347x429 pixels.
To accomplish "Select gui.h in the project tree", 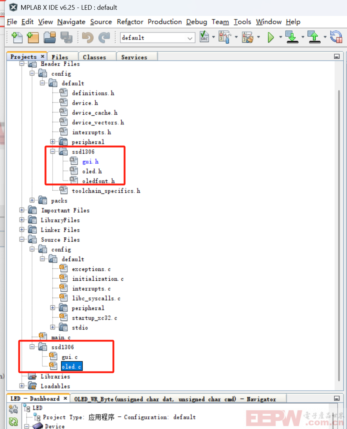I will pyautogui.click(x=90, y=162).
